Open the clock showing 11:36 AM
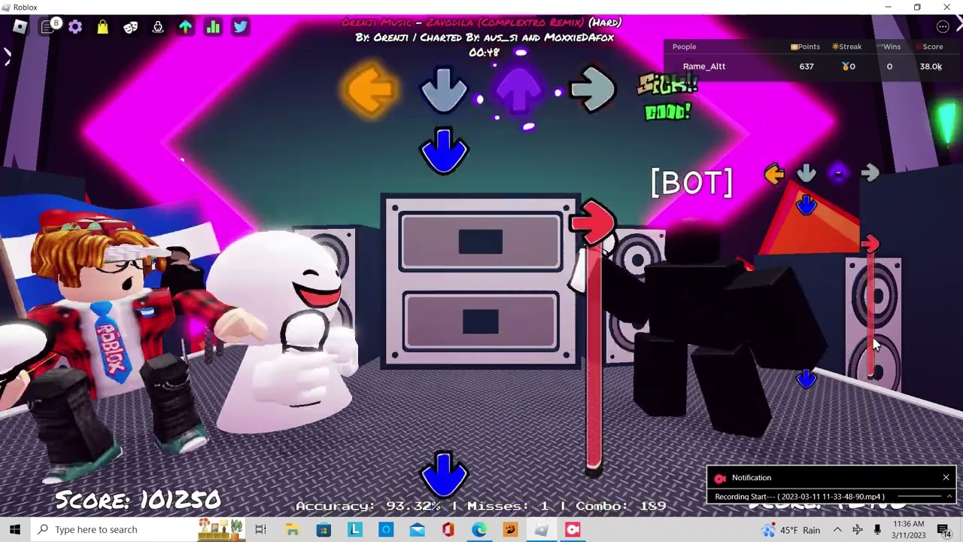Screen dimensions: 963x542 [908, 530]
